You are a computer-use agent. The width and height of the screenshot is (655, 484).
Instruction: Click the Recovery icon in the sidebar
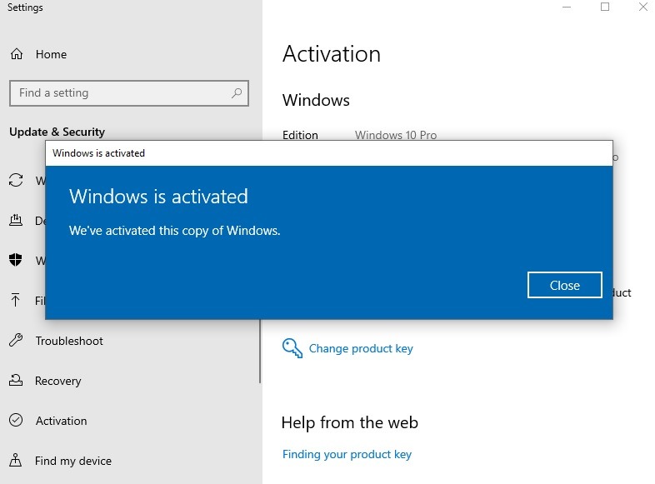tap(16, 380)
